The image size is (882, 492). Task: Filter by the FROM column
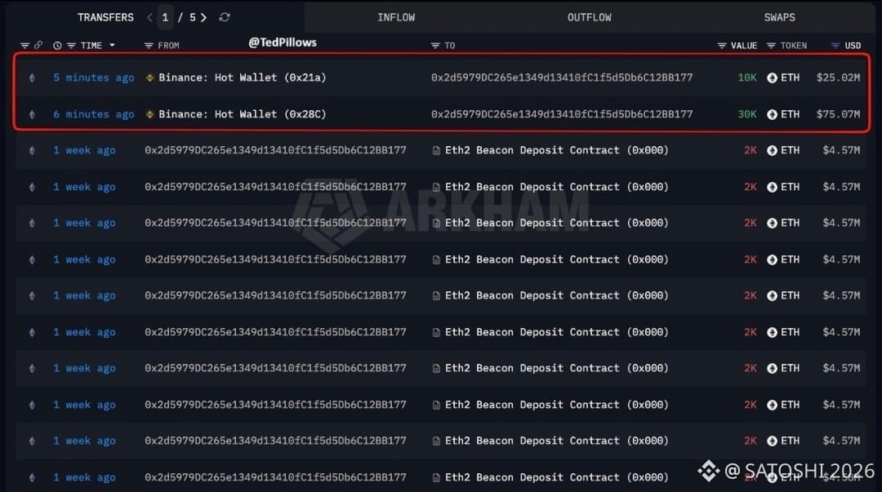tap(149, 46)
